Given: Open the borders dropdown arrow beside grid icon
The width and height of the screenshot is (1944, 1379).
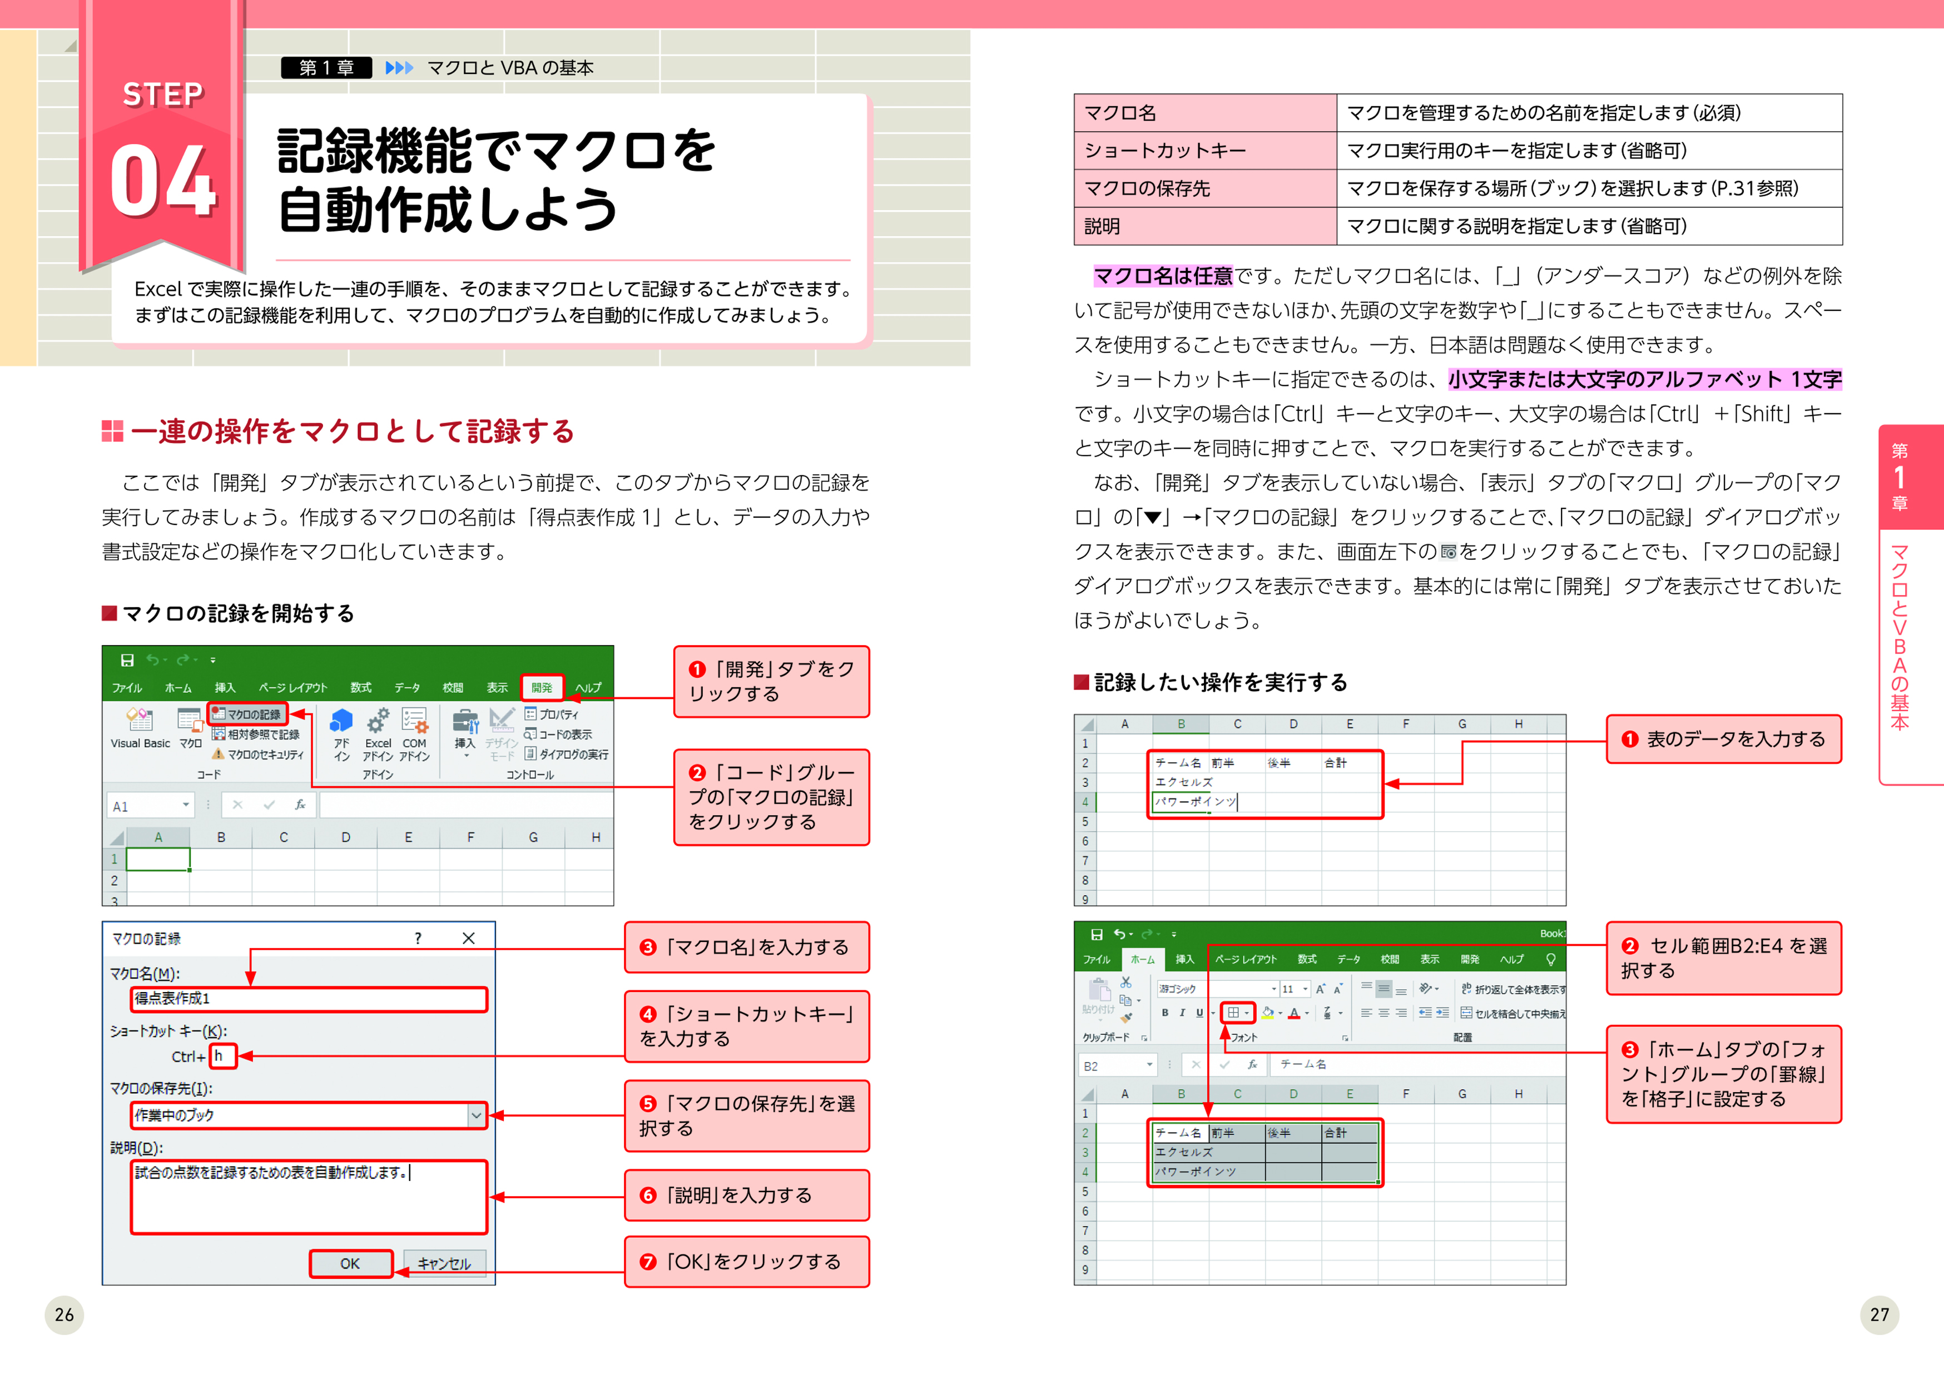Looking at the screenshot, I should pos(1247,1013).
